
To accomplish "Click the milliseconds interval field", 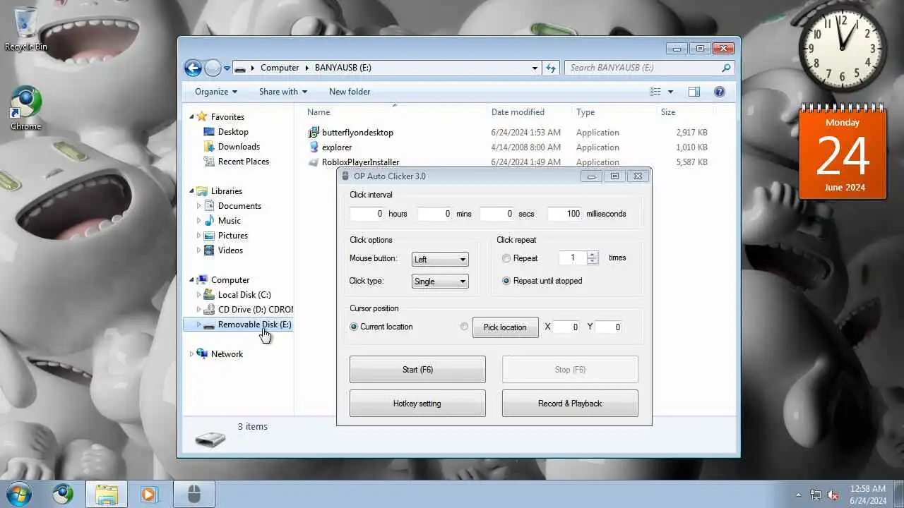I will pyautogui.click(x=565, y=214).
